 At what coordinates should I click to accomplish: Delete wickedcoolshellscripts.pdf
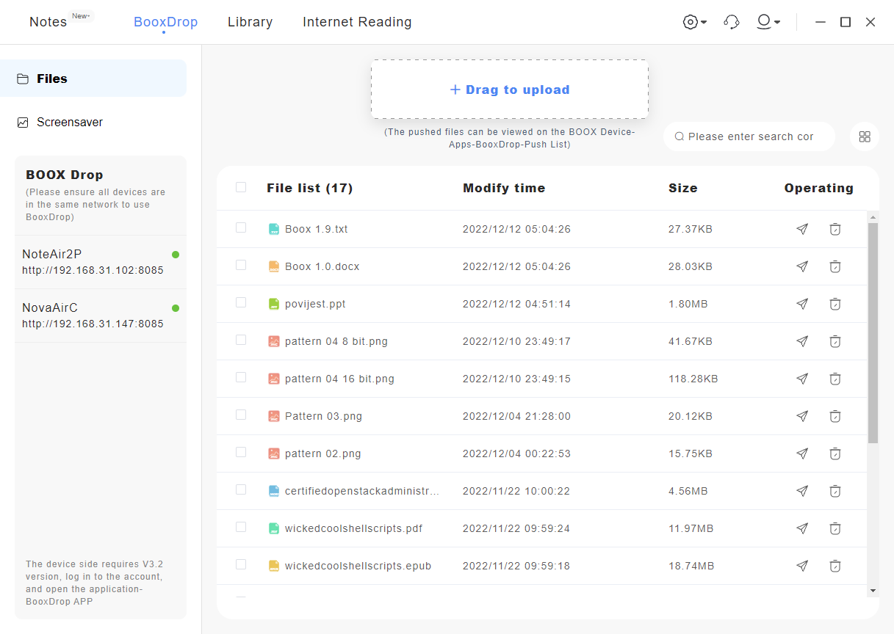(x=835, y=528)
